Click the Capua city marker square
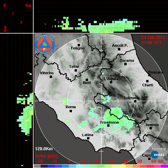 [x=149, y=159]
